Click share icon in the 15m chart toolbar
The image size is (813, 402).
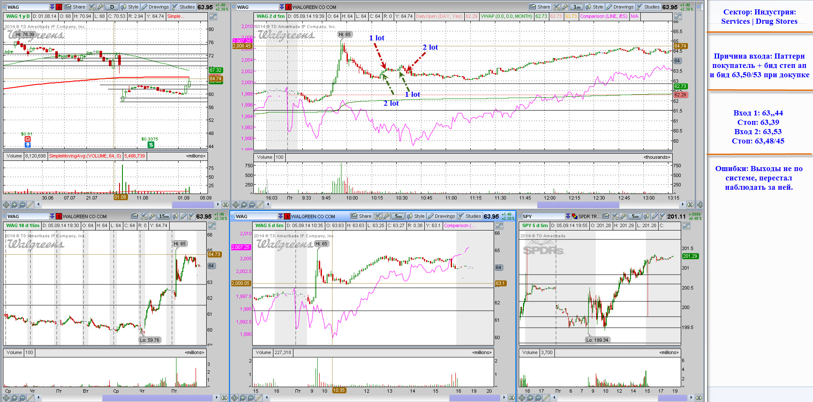point(135,216)
